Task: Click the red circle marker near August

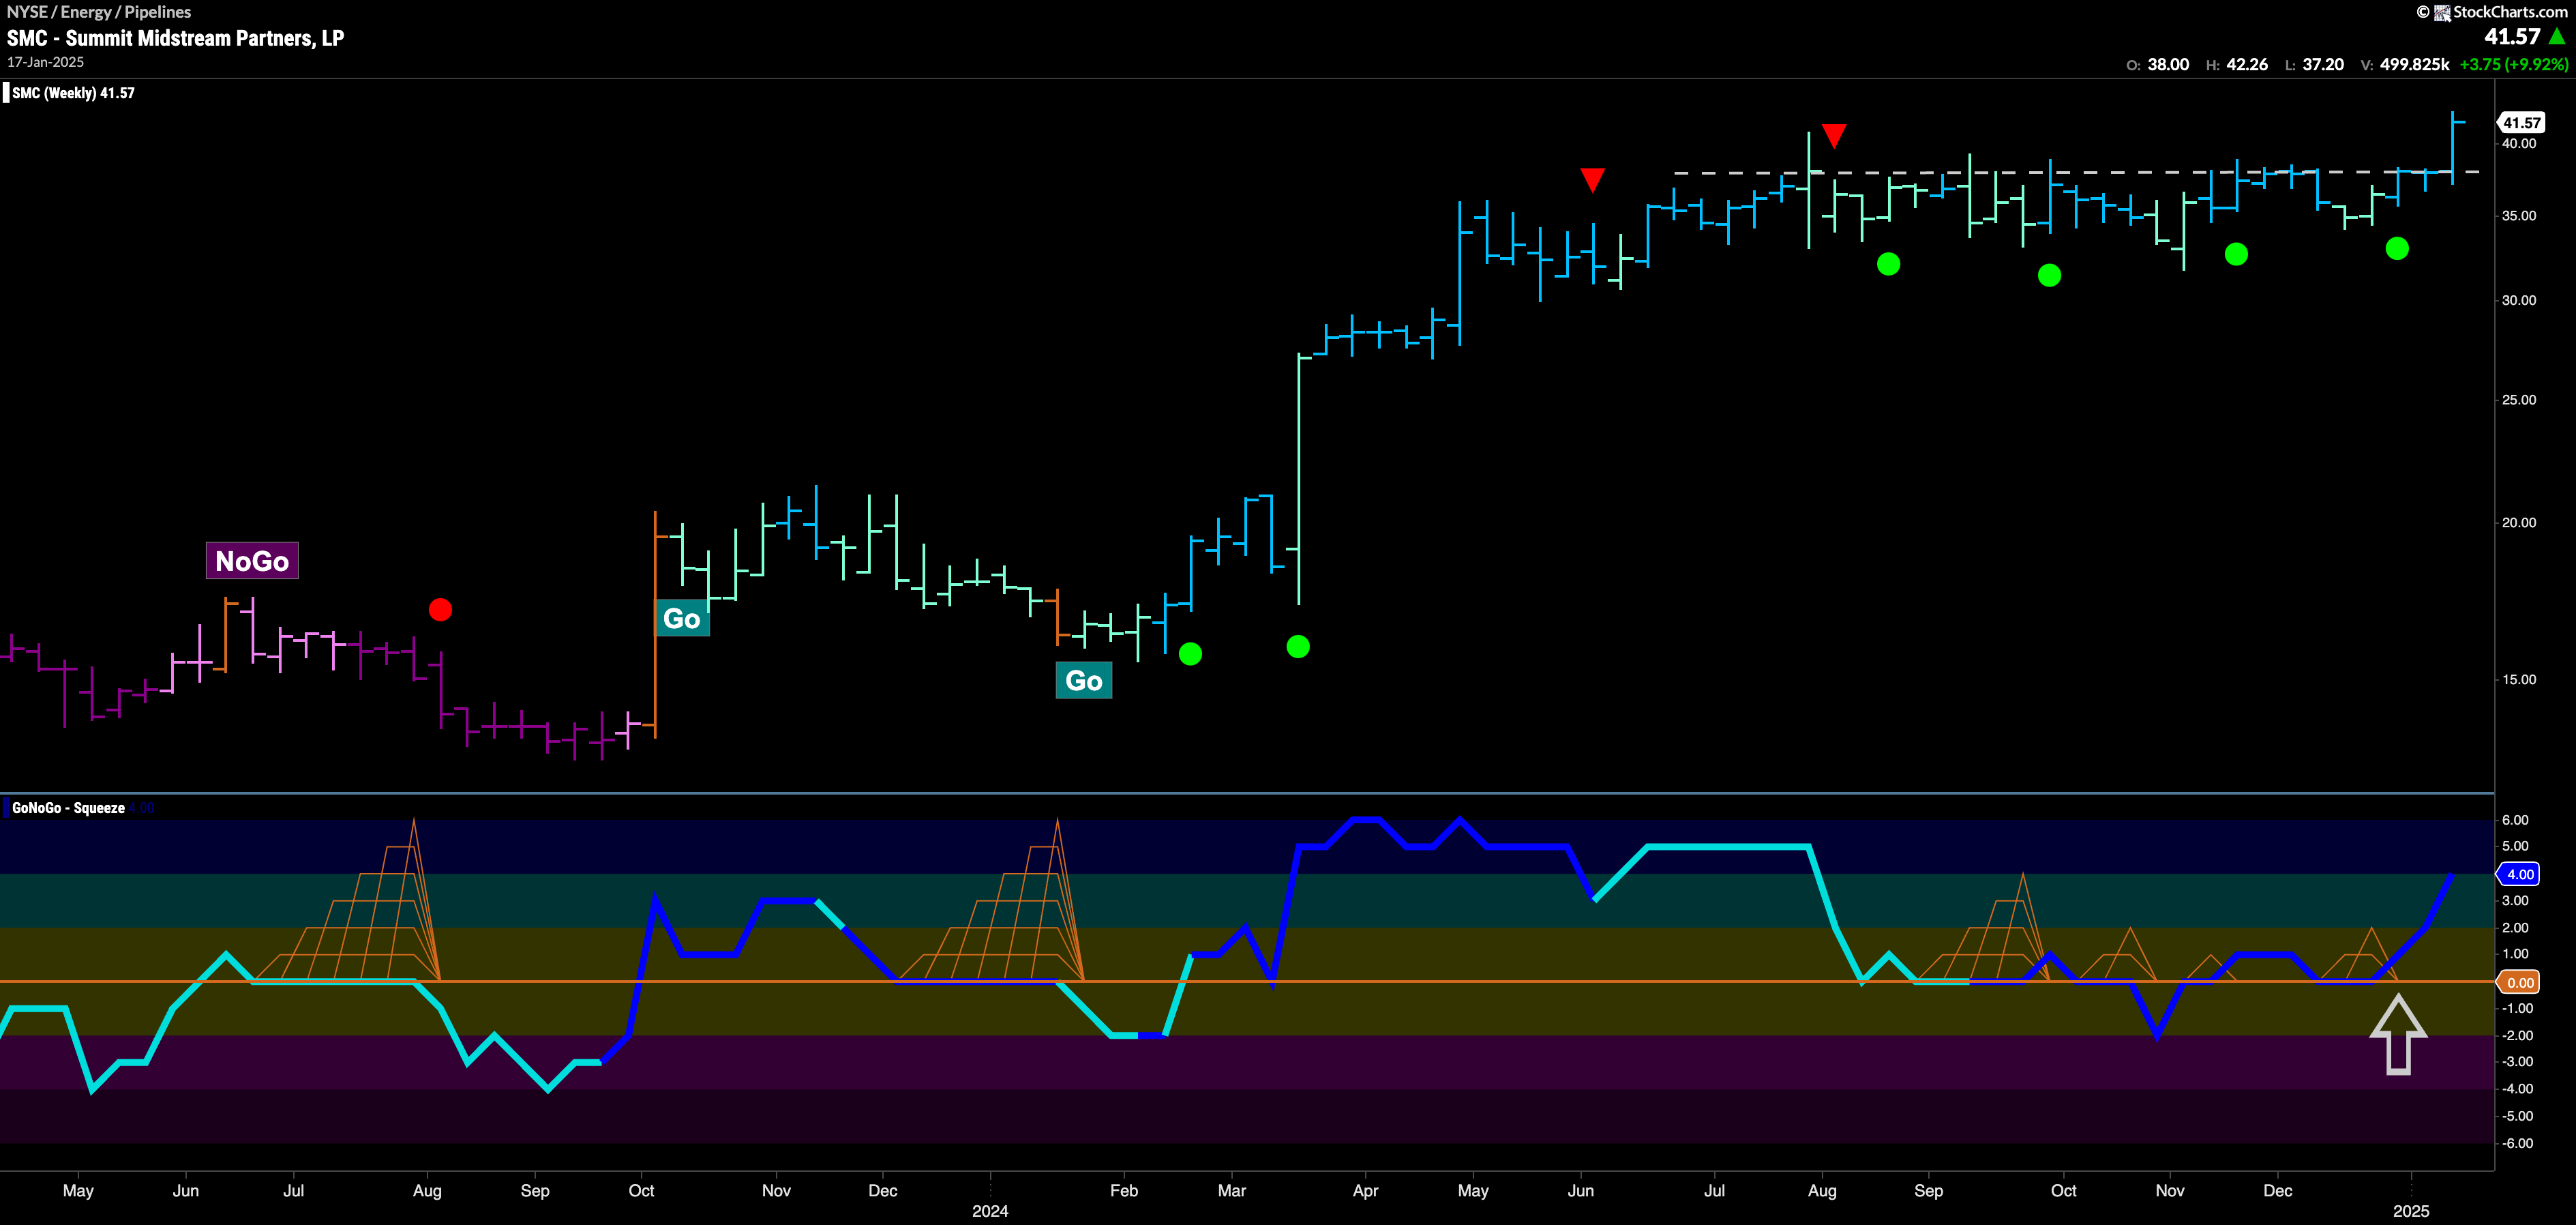Action: click(x=440, y=610)
